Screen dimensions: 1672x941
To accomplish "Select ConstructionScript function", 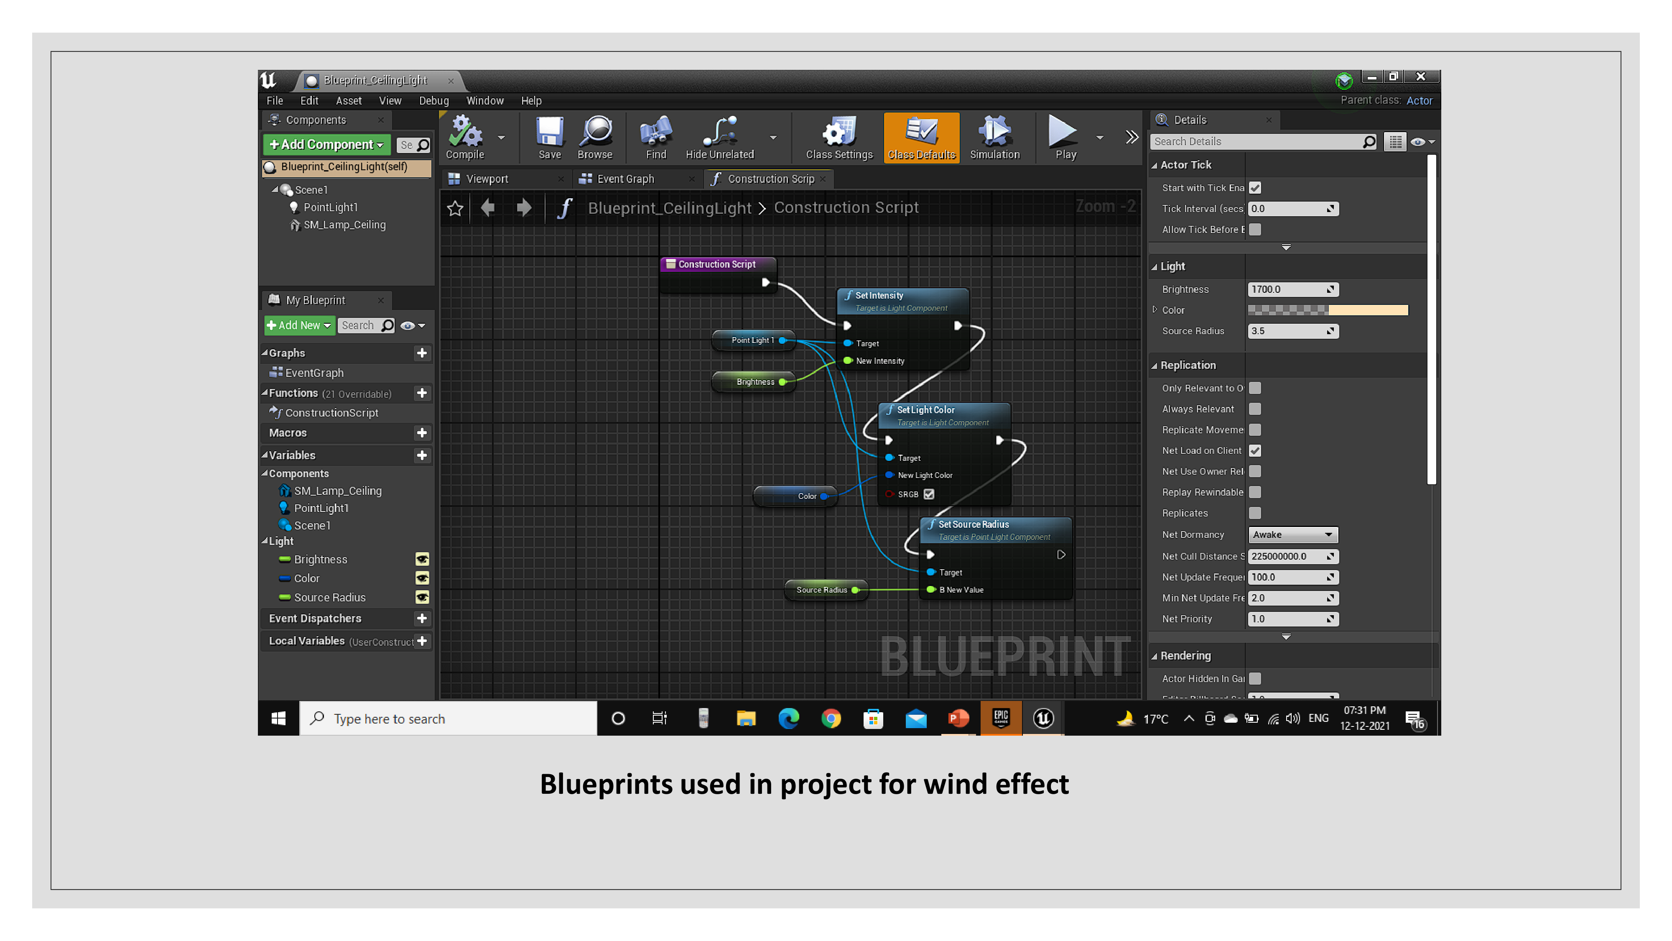I will [x=331, y=412].
